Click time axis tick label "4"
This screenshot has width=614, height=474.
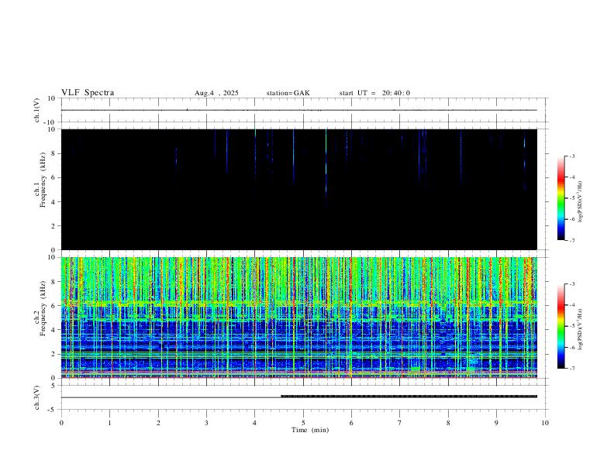coord(255,423)
